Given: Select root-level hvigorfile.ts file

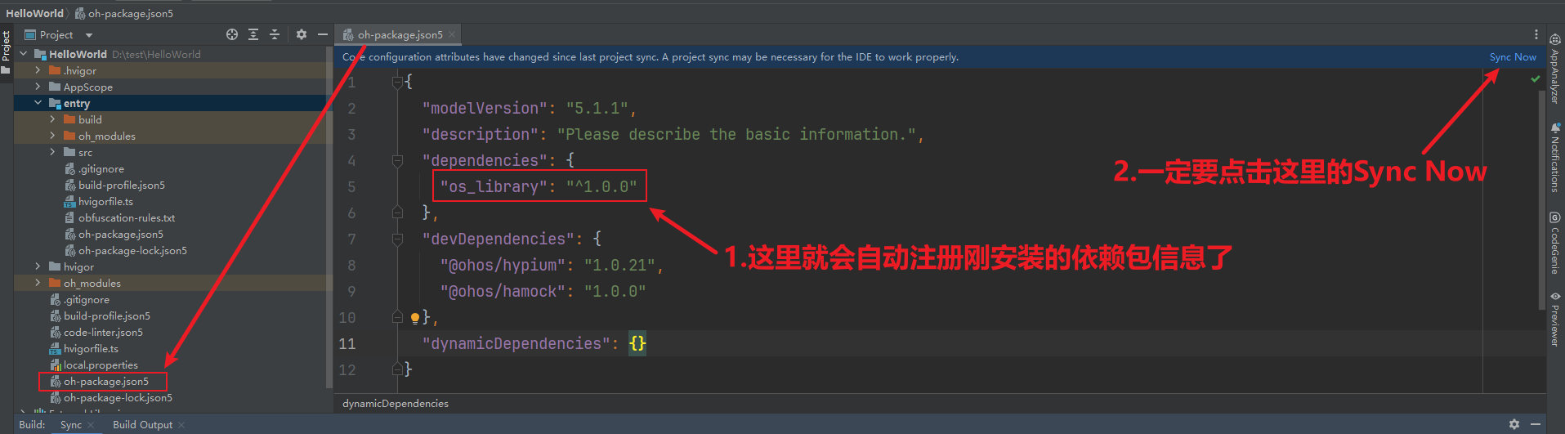Looking at the screenshot, I should pyautogui.click(x=91, y=348).
